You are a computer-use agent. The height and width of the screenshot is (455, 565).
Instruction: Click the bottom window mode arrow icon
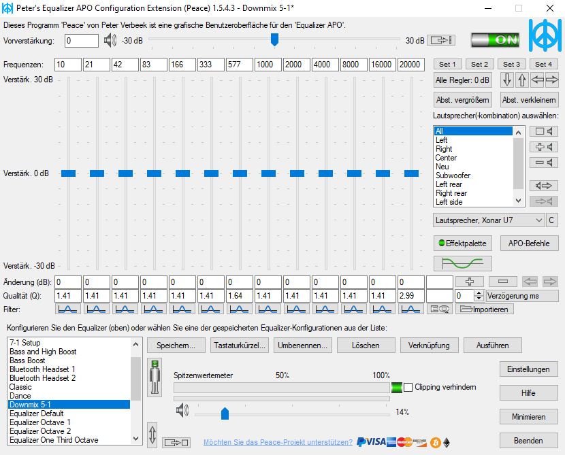click(x=176, y=442)
